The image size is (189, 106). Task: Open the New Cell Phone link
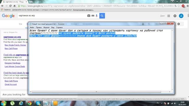(x=11, y=49)
